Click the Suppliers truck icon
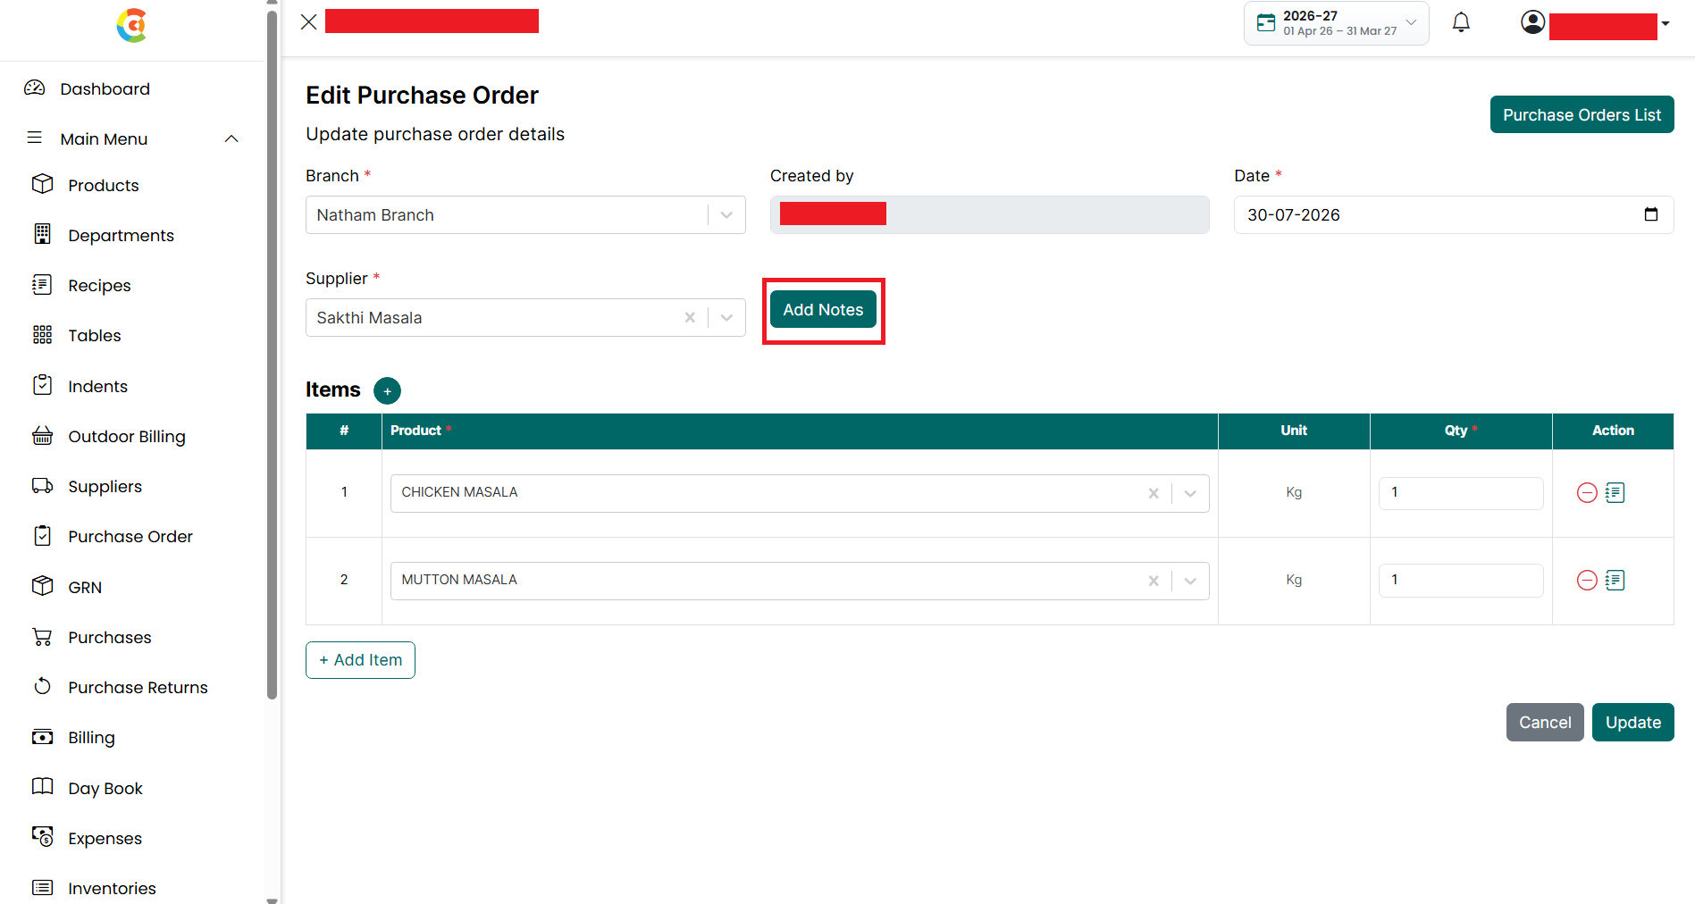Viewport: 1695px width, 904px height. tap(42, 486)
